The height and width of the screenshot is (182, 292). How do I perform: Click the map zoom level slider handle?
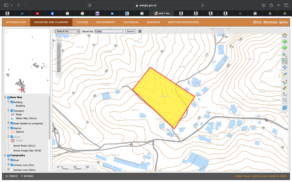tap(59, 45)
